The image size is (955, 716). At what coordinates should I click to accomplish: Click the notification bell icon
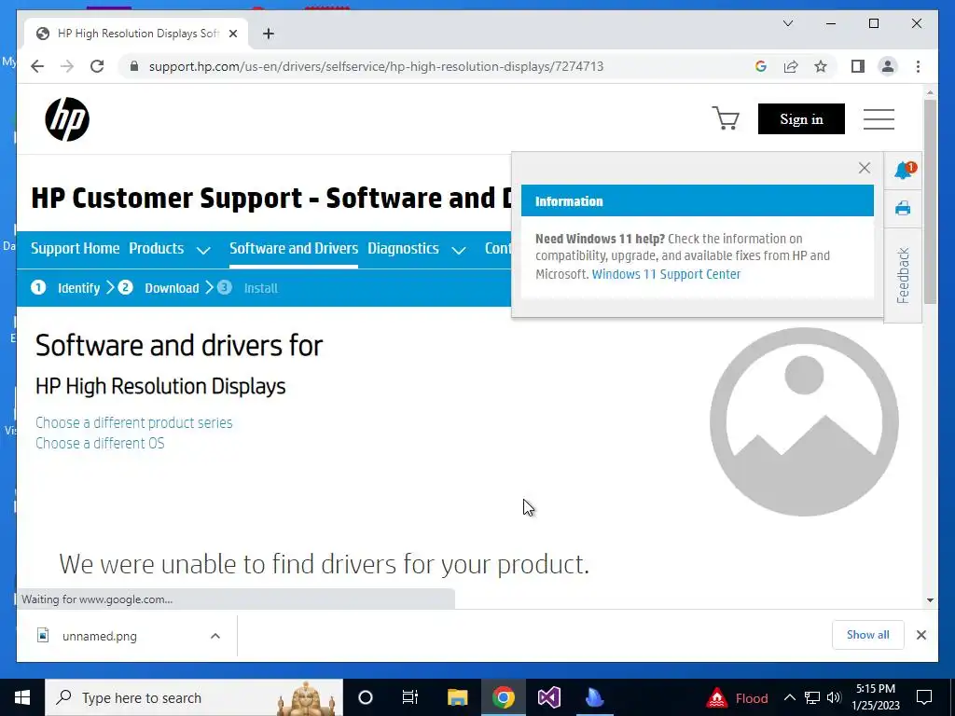coord(905,170)
